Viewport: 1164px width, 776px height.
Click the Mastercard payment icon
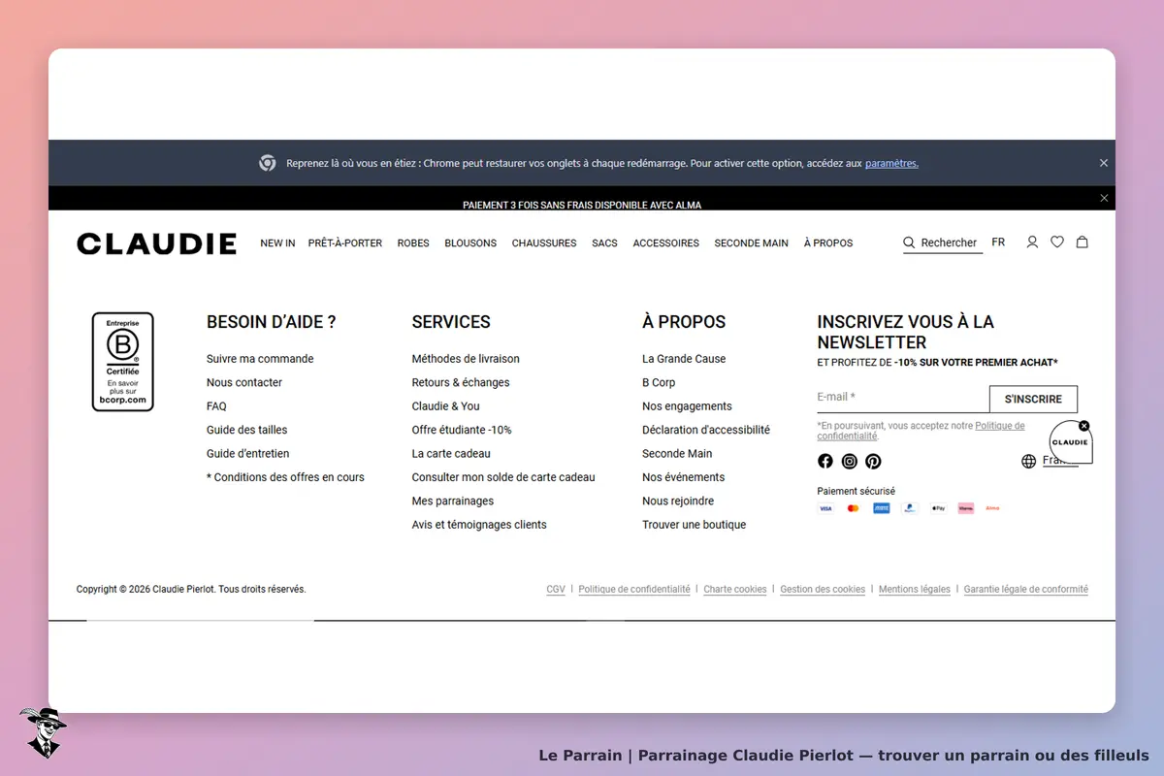[x=854, y=508]
